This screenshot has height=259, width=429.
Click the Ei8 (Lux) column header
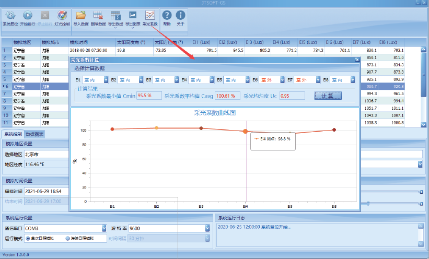pyautogui.click(x=391, y=42)
